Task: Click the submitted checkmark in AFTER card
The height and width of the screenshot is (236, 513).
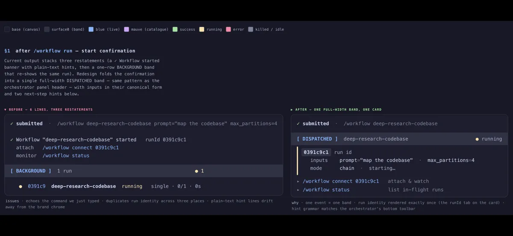Action: [x=298, y=124]
